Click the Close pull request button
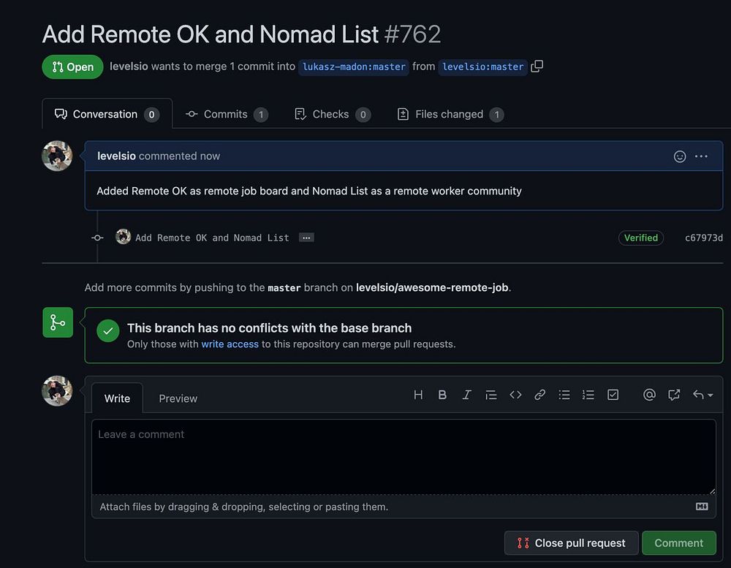This screenshot has width=731, height=568. click(x=571, y=543)
